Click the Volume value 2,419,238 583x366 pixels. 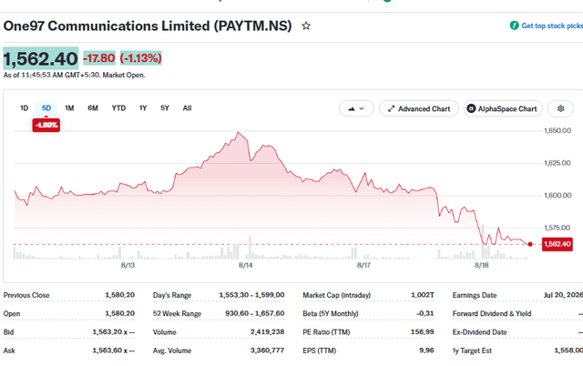[267, 331]
